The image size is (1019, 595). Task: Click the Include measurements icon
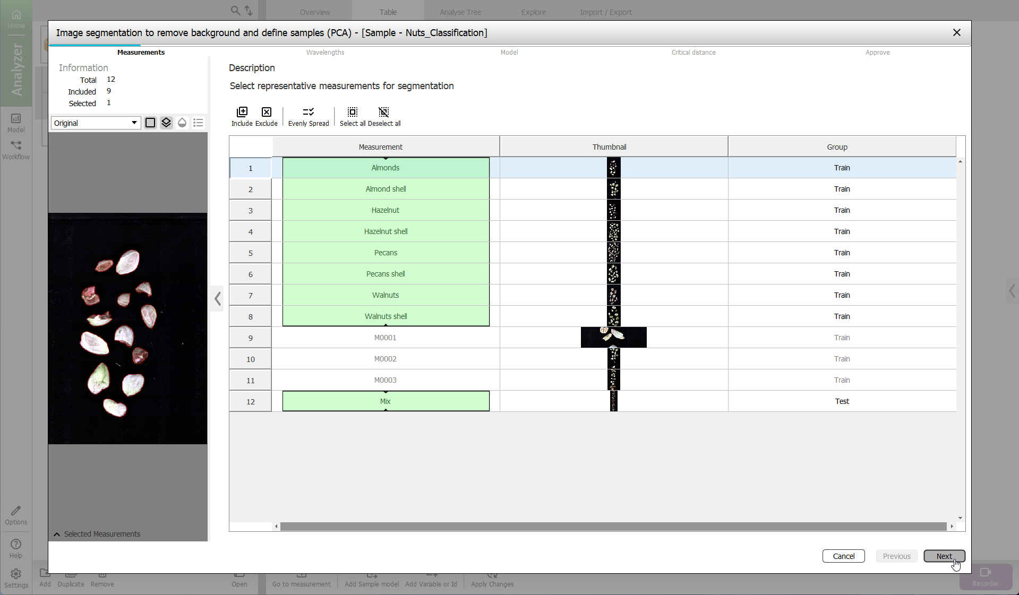[x=242, y=113]
